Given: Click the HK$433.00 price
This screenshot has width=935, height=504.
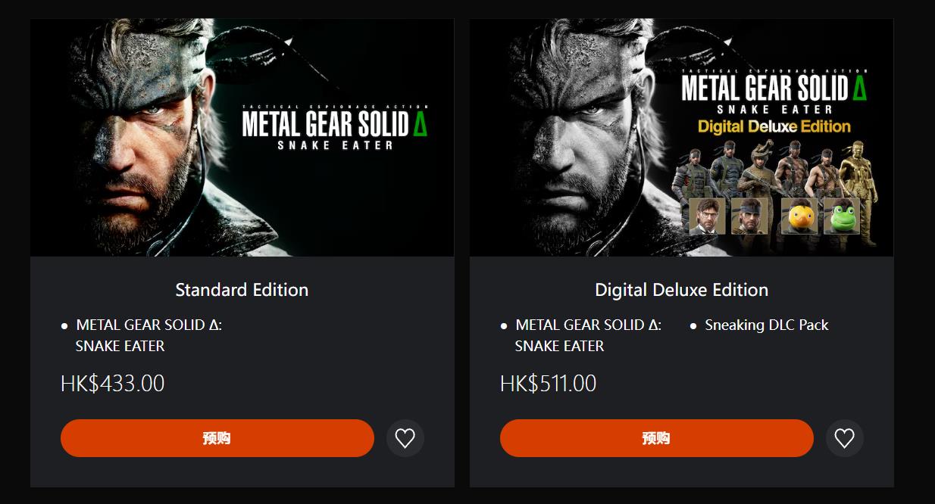Looking at the screenshot, I should click(113, 384).
